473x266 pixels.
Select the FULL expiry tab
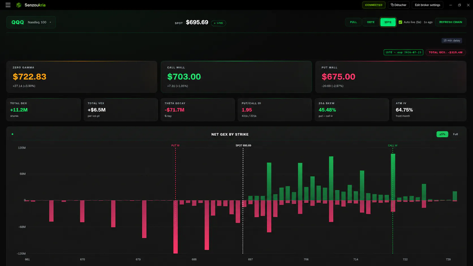click(x=353, y=22)
